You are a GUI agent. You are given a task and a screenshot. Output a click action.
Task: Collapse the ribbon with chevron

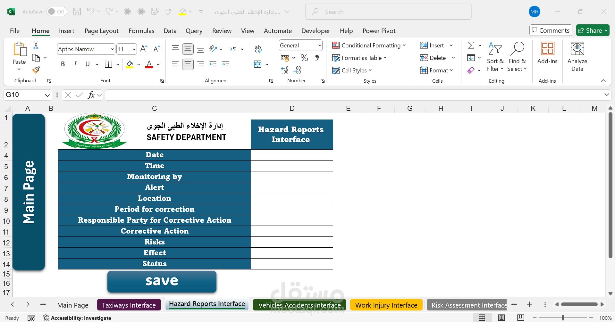pyautogui.click(x=603, y=81)
